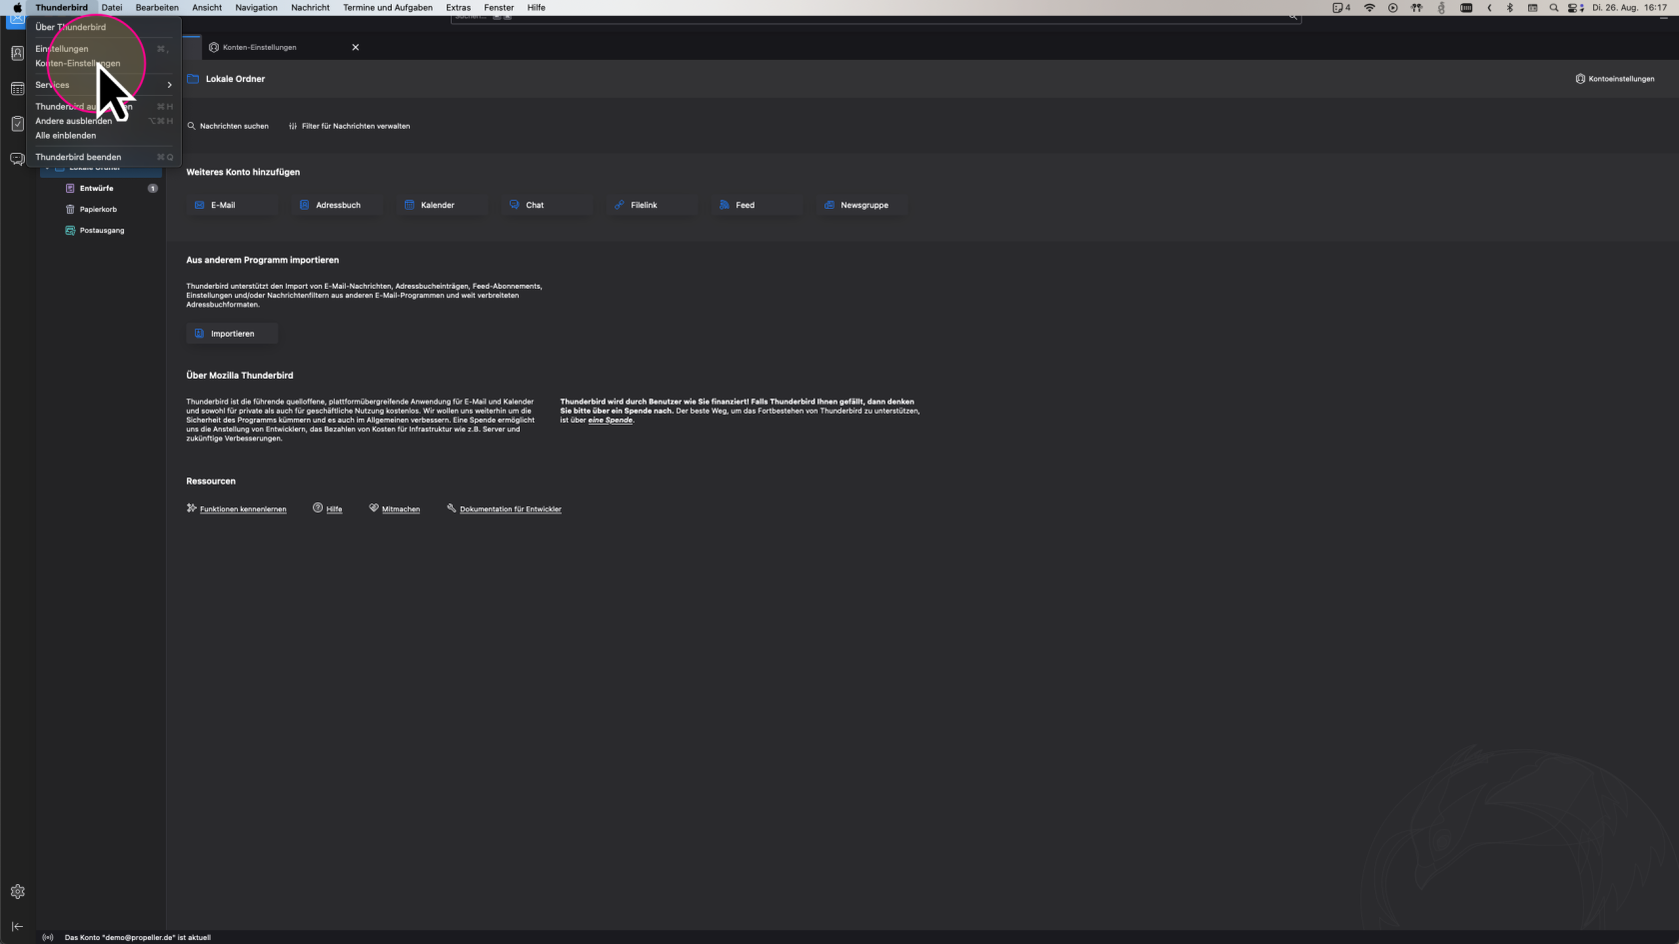This screenshot has height=944, width=1679.
Task: Follow the 'eine Spende' donation link
Action: point(610,421)
